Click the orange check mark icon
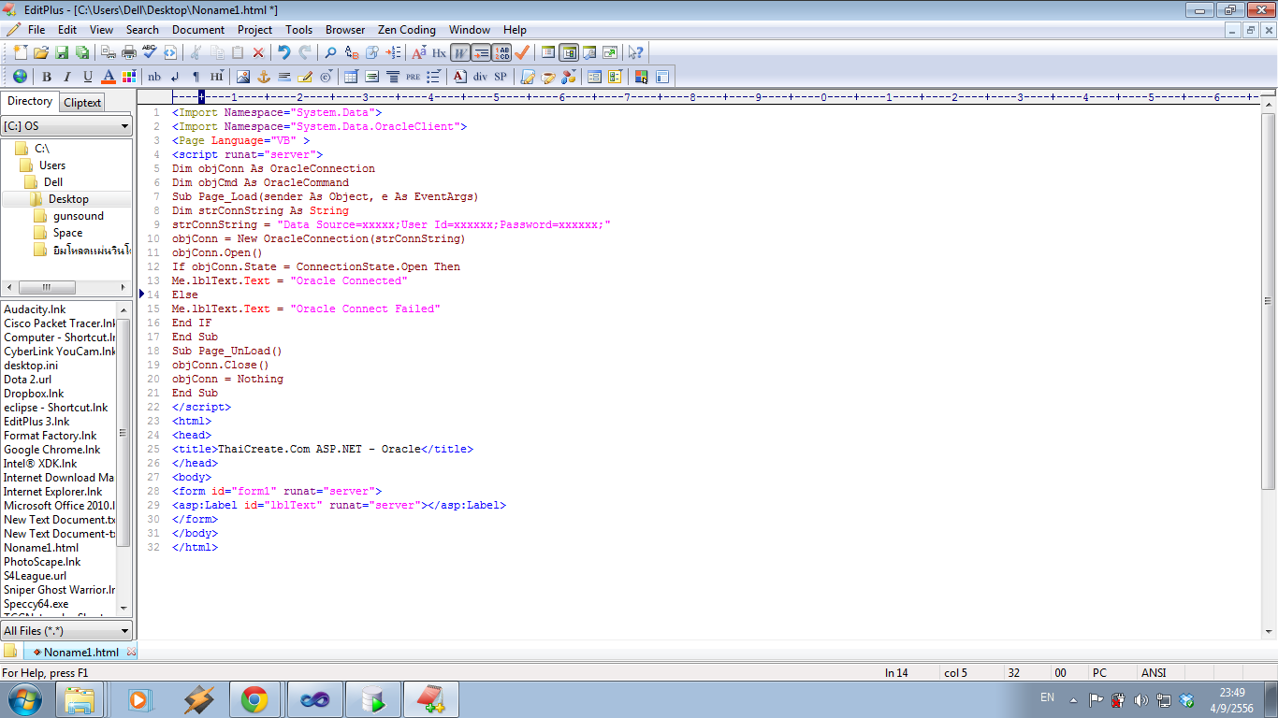Image resolution: width=1278 pixels, height=718 pixels. click(522, 52)
